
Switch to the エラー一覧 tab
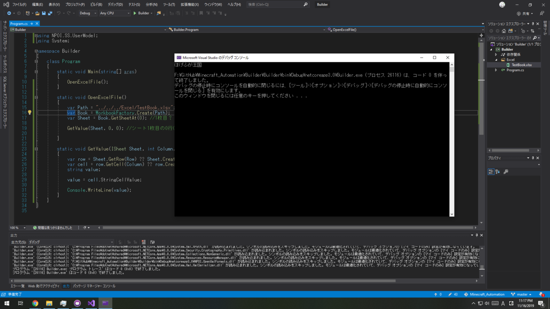coord(17,286)
